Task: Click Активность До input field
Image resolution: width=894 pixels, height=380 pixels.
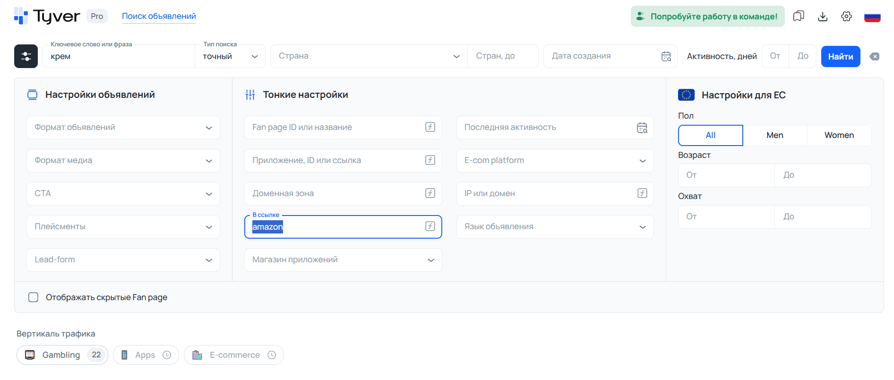Action: tap(803, 56)
